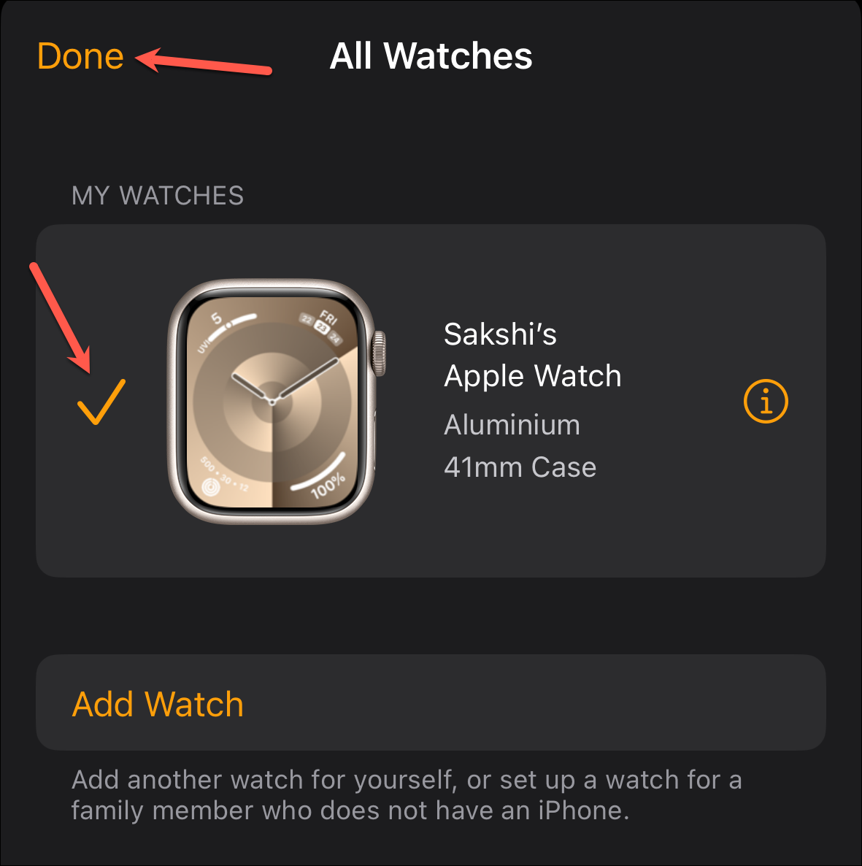Click the FRI date complication on watch face
This screenshot has width=862, height=866.
point(323,326)
